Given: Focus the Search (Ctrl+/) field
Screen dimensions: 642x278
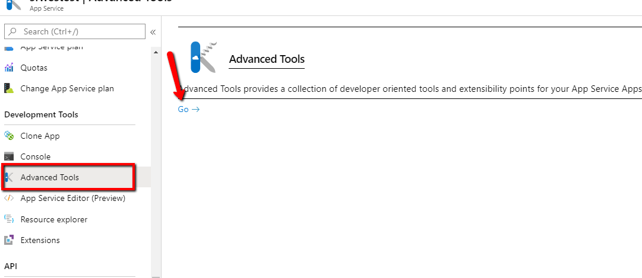Looking at the screenshot, I should click(x=74, y=31).
